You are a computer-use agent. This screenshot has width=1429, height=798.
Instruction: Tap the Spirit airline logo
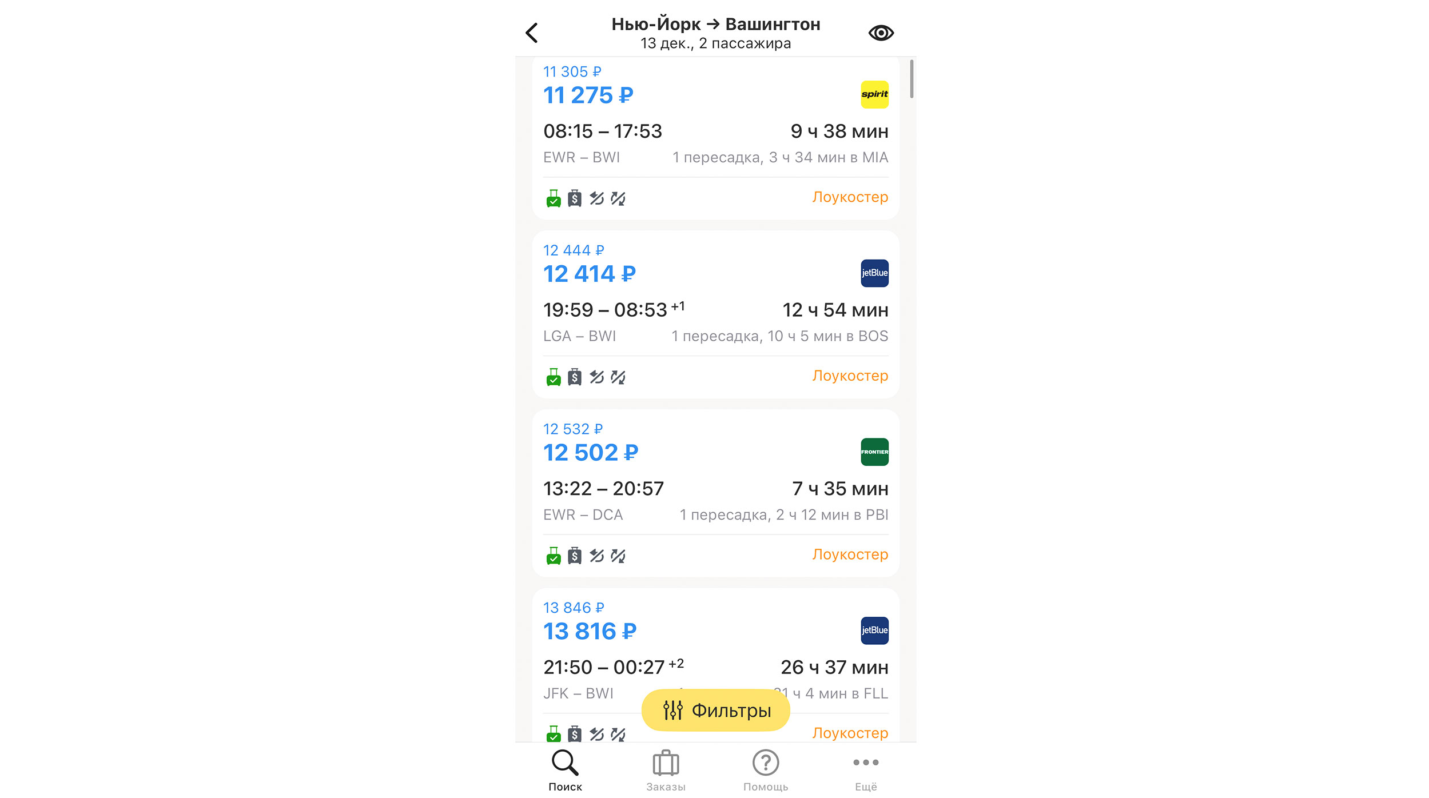coord(874,94)
